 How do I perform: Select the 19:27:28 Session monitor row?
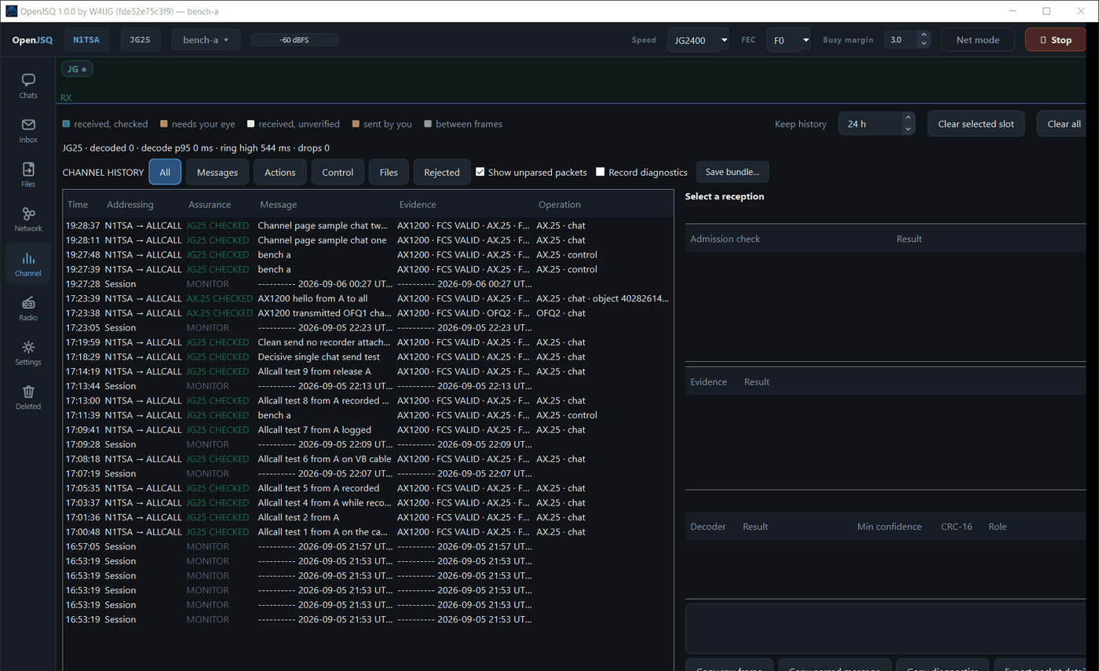(368, 283)
